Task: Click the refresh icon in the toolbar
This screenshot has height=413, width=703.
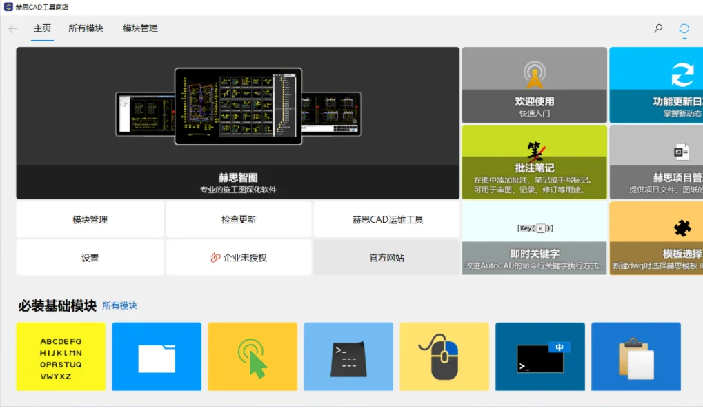Action: pyautogui.click(x=684, y=29)
